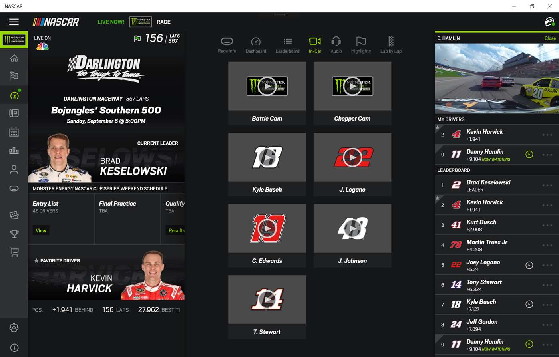Open the Highlights tab
Image resolution: width=559 pixels, height=357 pixels.
click(361, 45)
